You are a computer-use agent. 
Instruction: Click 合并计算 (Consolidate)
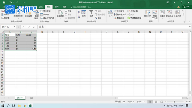point(133,11)
